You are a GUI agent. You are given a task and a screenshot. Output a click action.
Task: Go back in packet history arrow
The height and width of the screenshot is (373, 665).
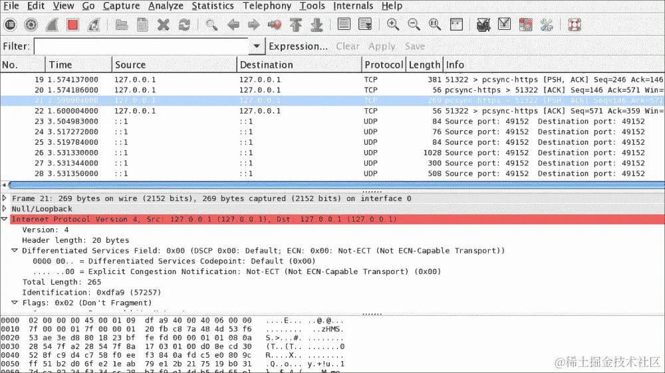(x=233, y=25)
